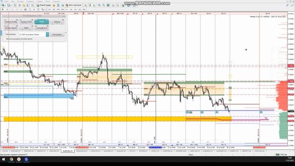Screen dimensions: 295x166
Task: Toggle Не использовать forward point checkbox
Action: [5, 39]
